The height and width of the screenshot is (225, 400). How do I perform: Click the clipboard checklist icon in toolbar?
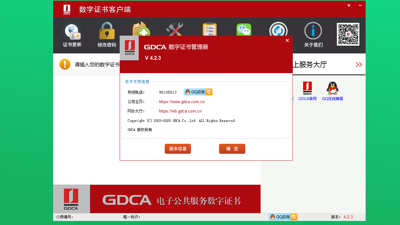pyautogui.click(x=209, y=30)
